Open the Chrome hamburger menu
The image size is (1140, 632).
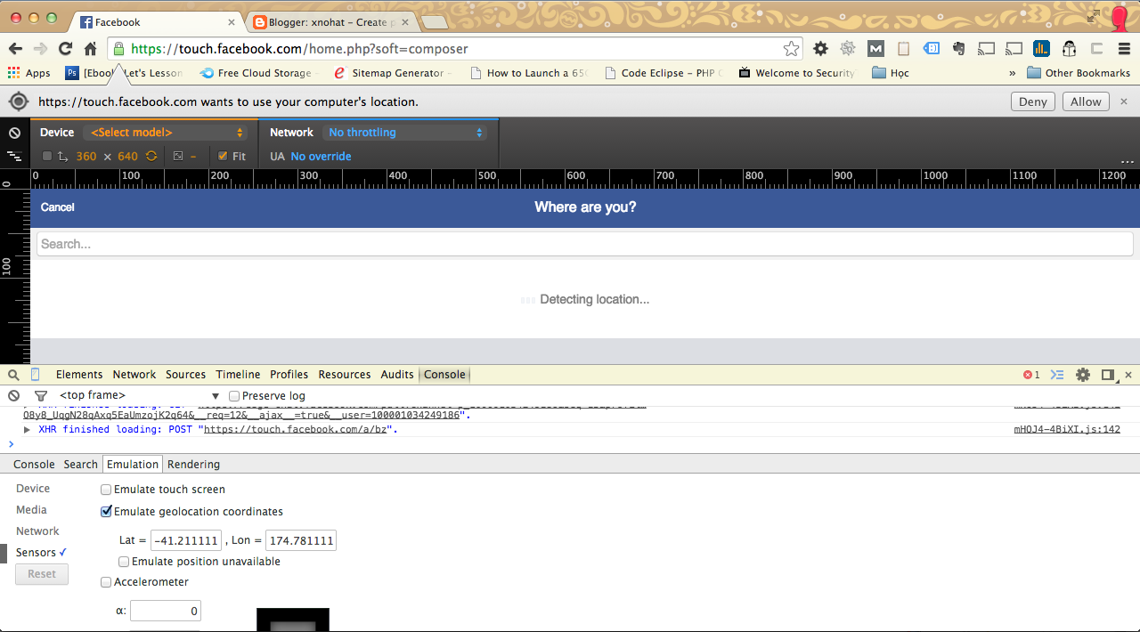pos(1124,49)
